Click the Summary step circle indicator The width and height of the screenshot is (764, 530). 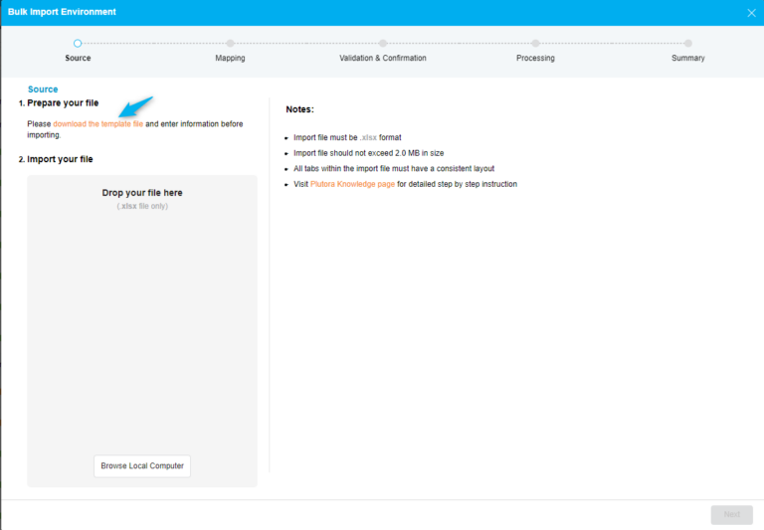pos(687,43)
